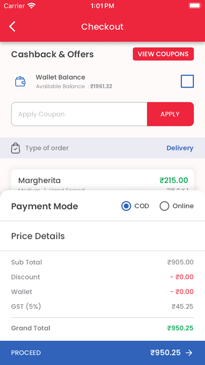Screen dimensions: 205x365
Task: Open View Coupons list
Action: (163, 54)
